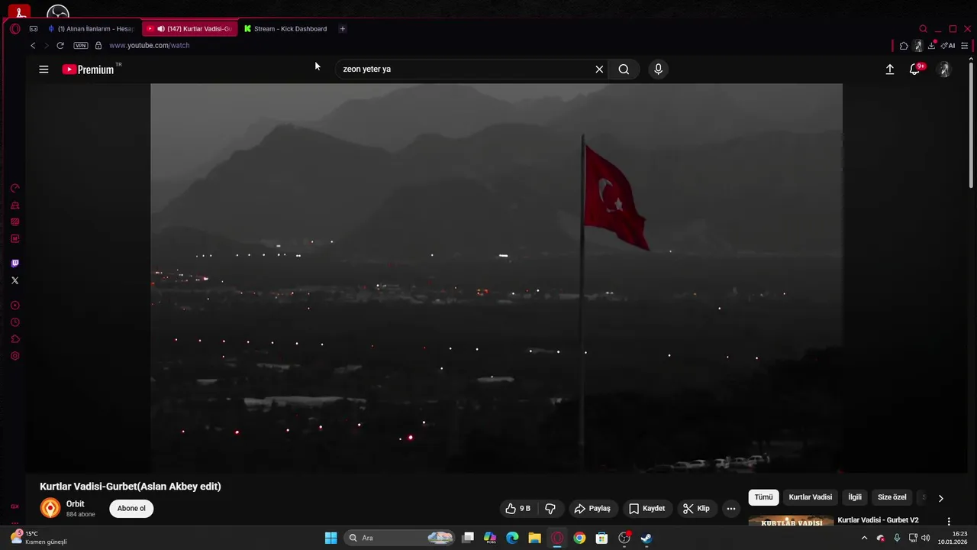Click the video player to pause
This screenshot has height=550, width=977.
click(x=496, y=278)
